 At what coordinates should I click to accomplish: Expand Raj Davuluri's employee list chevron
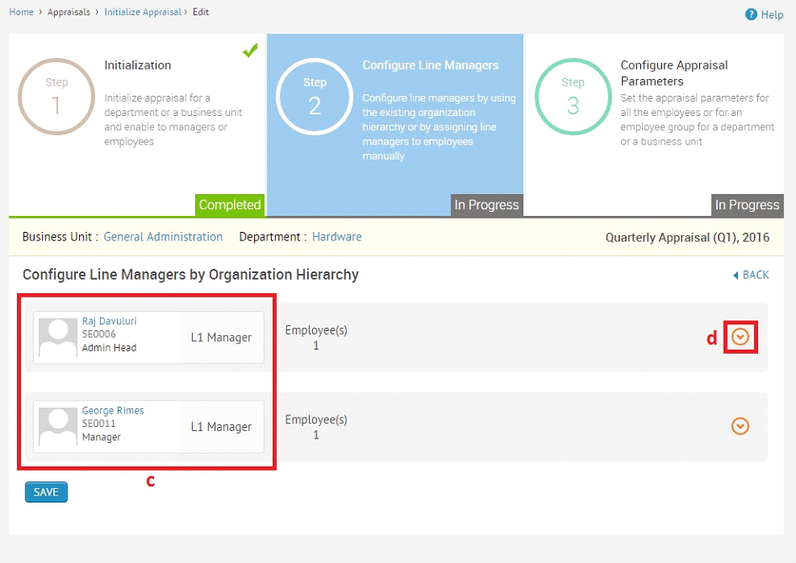740,336
